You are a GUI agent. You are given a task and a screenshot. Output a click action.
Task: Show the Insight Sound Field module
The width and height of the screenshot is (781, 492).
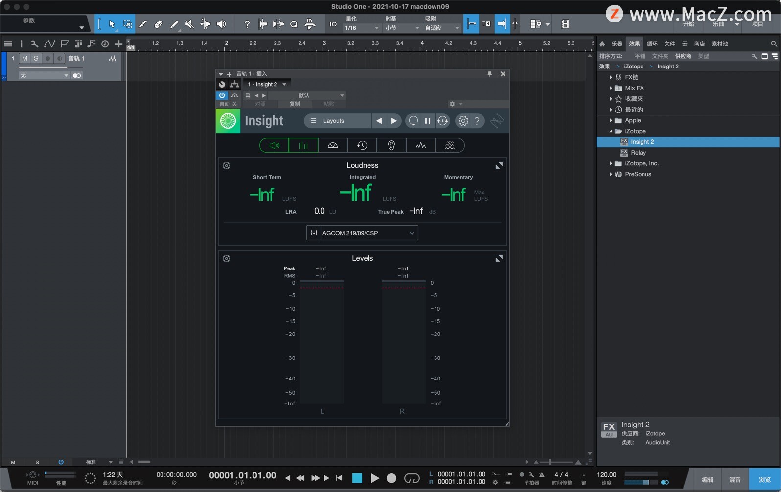click(x=333, y=145)
